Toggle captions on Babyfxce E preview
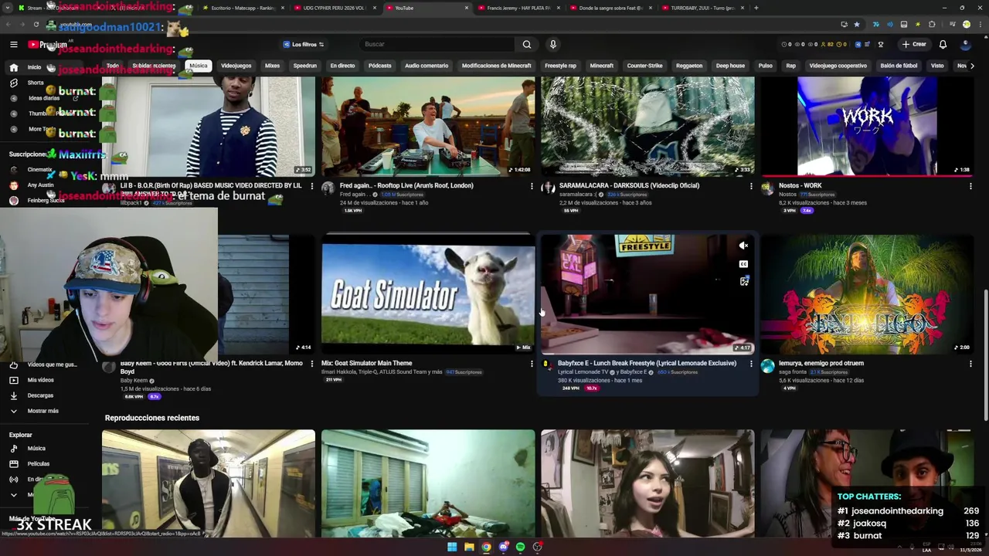The image size is (989, 556). click(743, 264)
